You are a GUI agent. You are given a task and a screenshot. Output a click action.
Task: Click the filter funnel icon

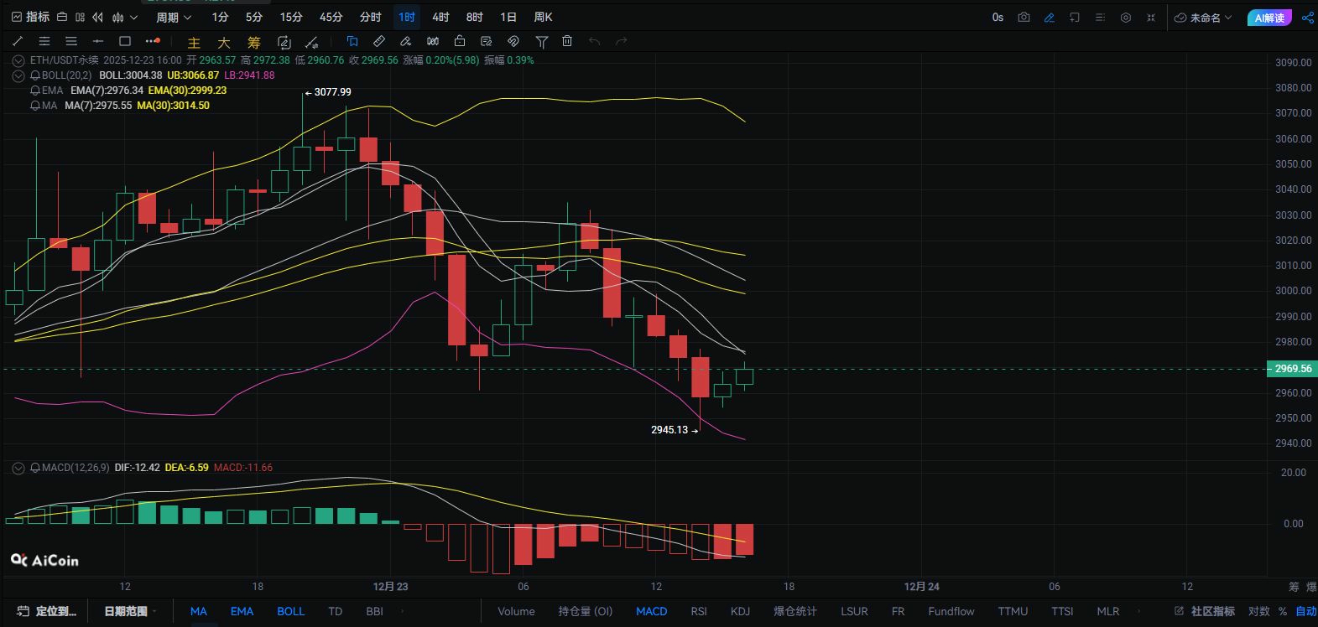coord(542,41)
